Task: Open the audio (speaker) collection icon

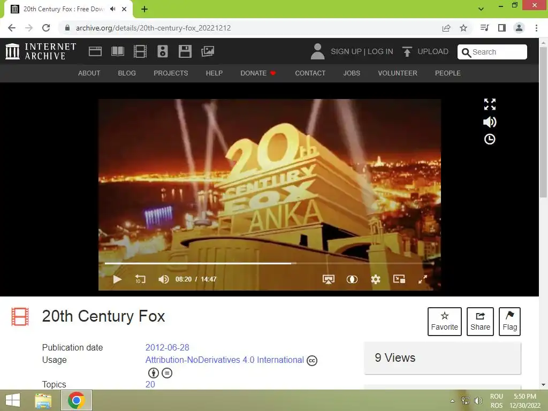Action: (163, 51)
